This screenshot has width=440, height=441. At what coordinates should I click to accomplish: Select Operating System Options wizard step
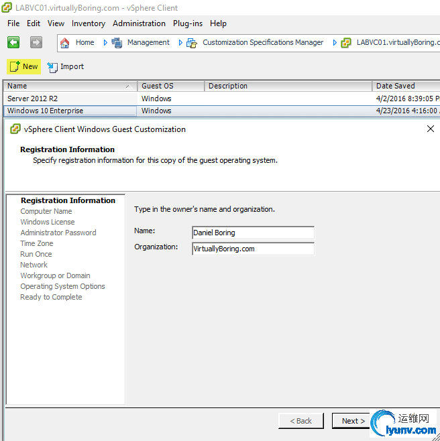pos(62,286)
